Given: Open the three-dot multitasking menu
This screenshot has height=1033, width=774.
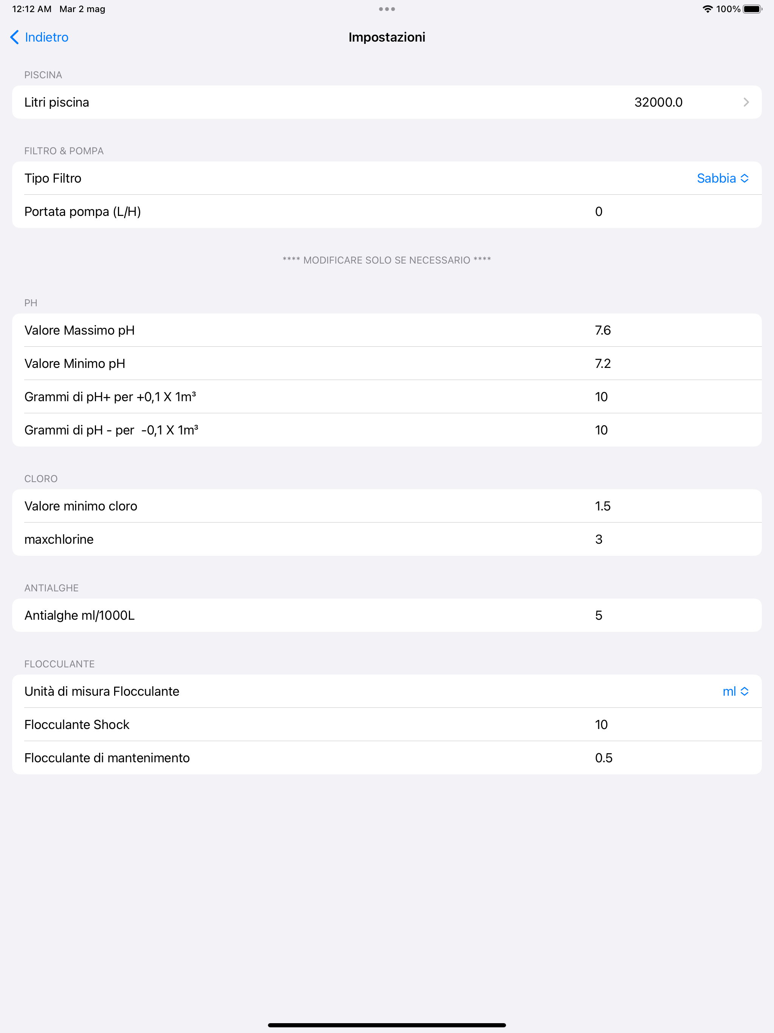Looking at the screenshot, I should pyautogui.click(x=387, y=9).
